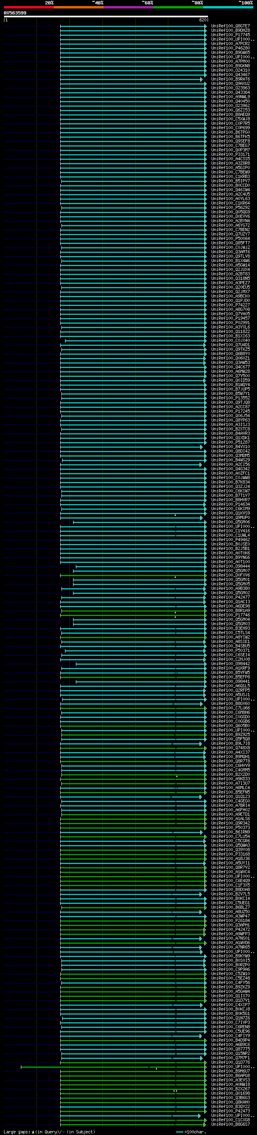The image size is (257, 1135).
Task: Click the =100char. scale legend
Action: tap(191, 1131)
